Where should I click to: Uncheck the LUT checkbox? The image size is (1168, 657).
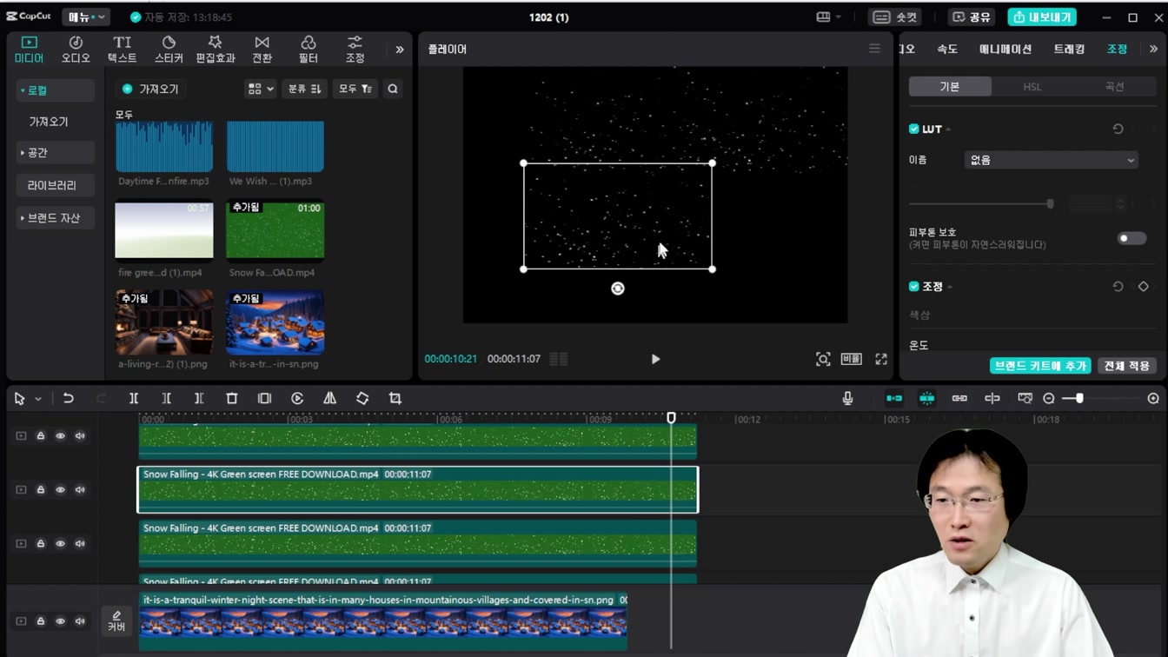point(913,129)
